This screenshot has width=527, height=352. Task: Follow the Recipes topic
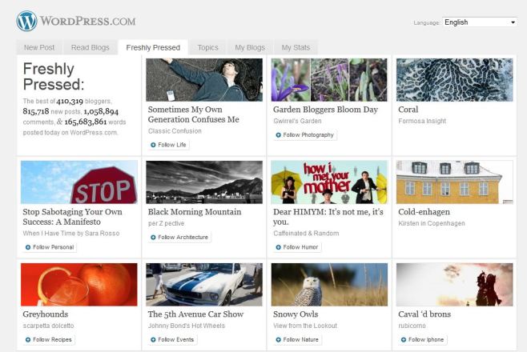point(49,340)
